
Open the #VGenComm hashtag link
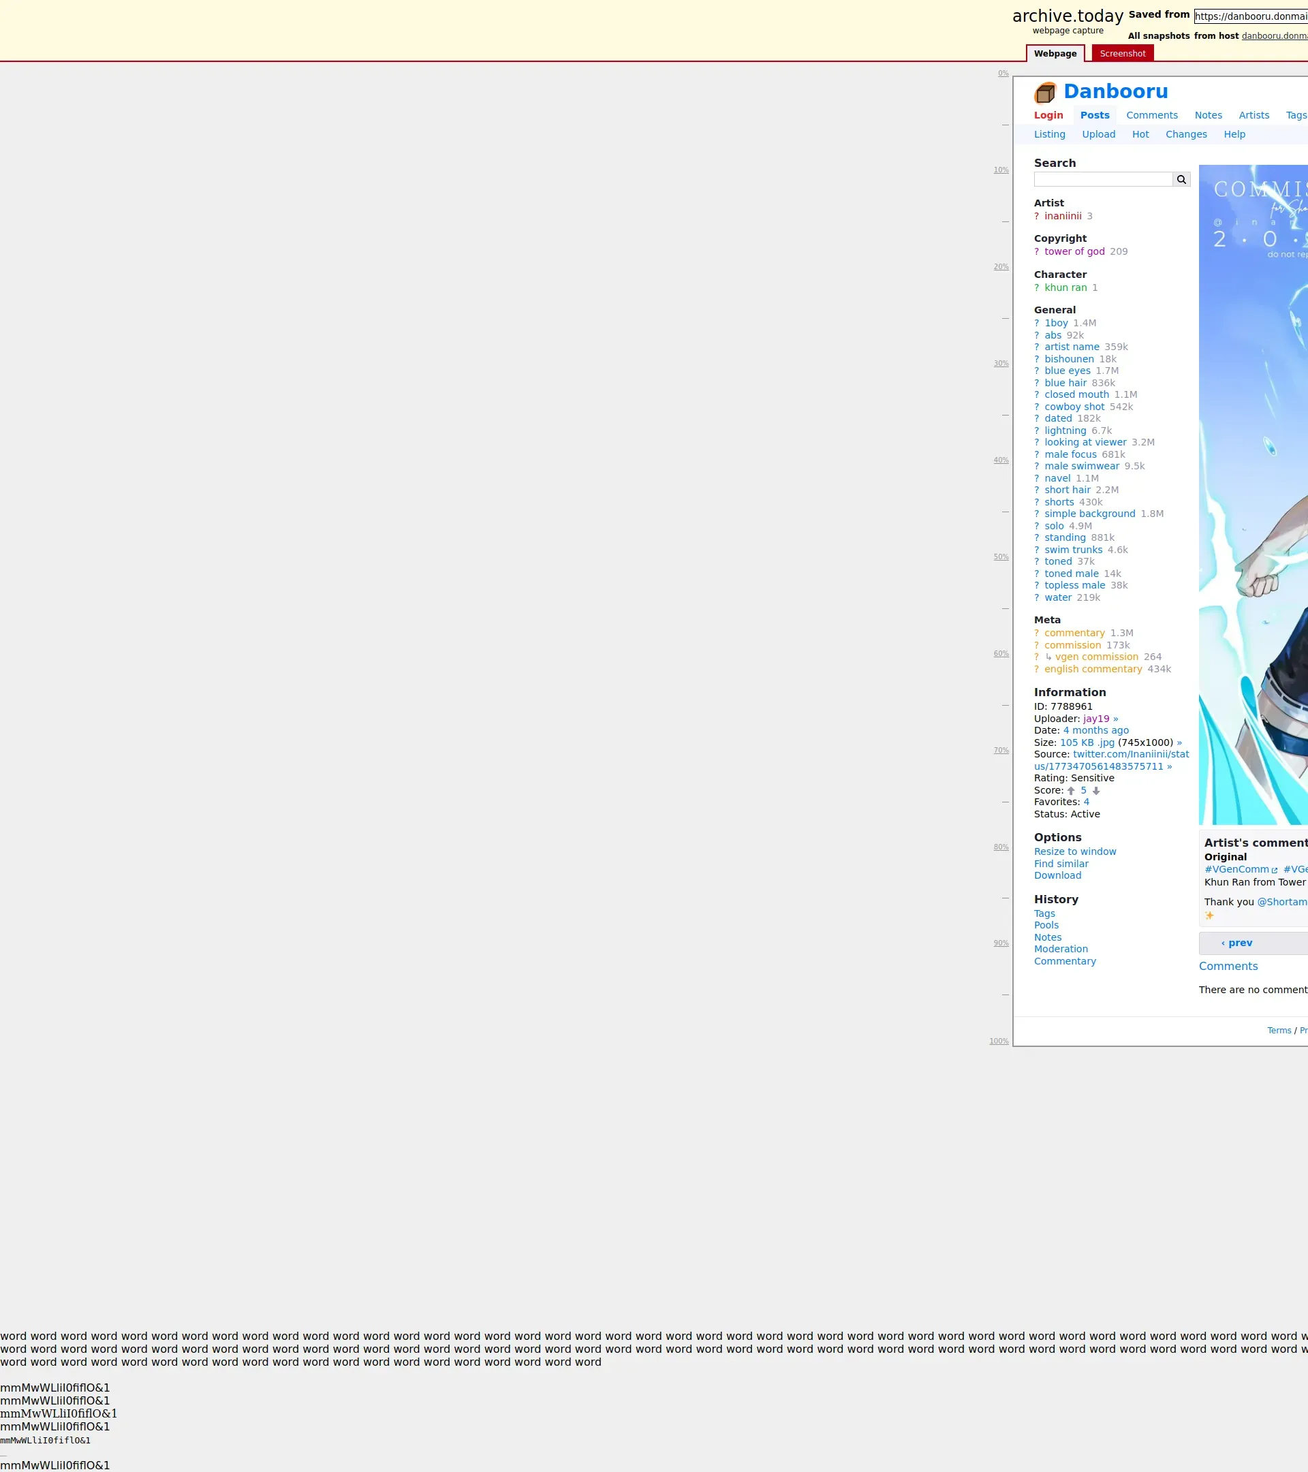[x=1236, y=870]
